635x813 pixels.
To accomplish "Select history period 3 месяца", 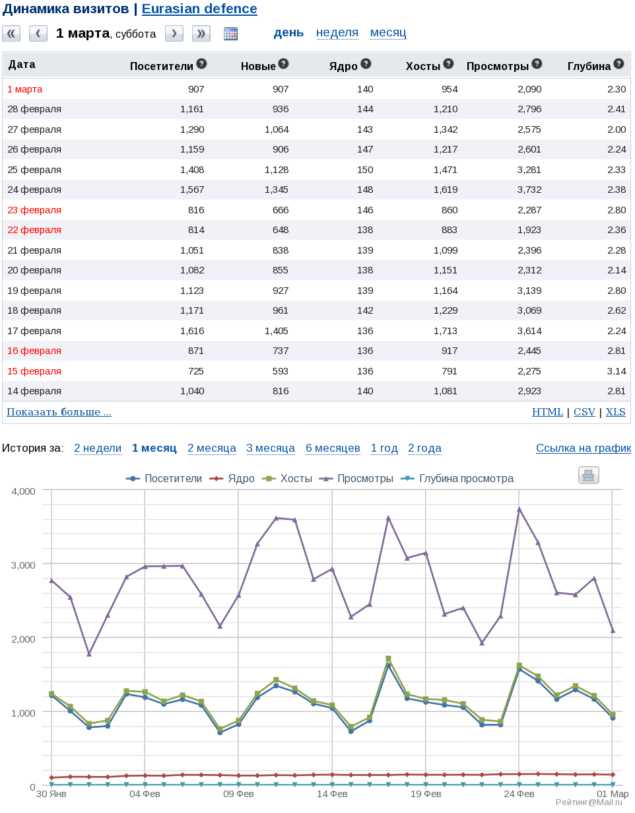I will click(271, 448).
